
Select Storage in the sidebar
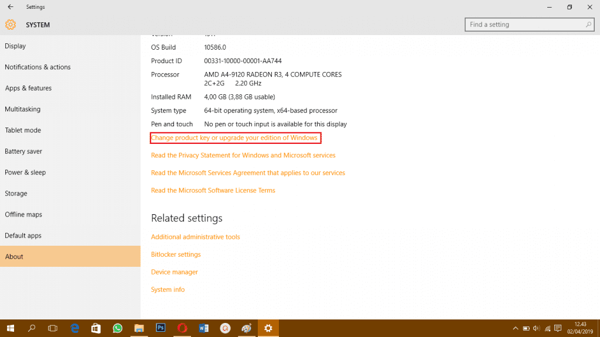70,193
